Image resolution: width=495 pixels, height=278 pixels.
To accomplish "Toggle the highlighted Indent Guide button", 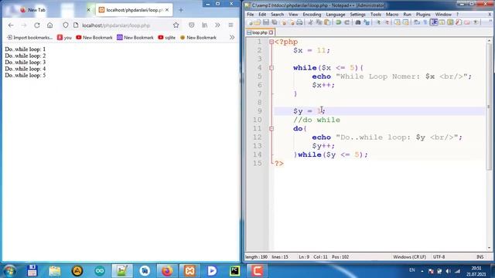I will pos(434,22).
